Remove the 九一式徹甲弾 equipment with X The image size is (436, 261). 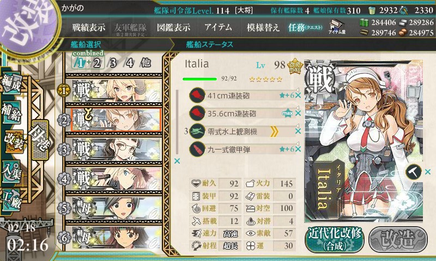click(x=298, y=149)
